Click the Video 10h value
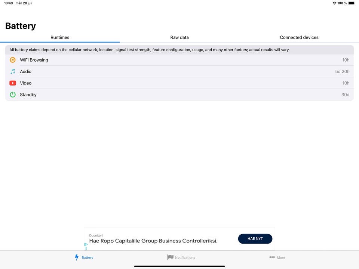 tap(346, 83)
